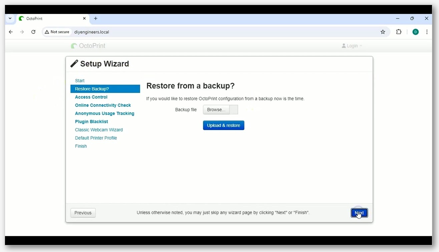Go to the Start wizard step
The width and height of the screenshot is (439, 252).
80,81
